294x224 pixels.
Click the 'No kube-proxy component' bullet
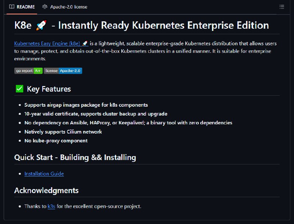coord(56,141)
